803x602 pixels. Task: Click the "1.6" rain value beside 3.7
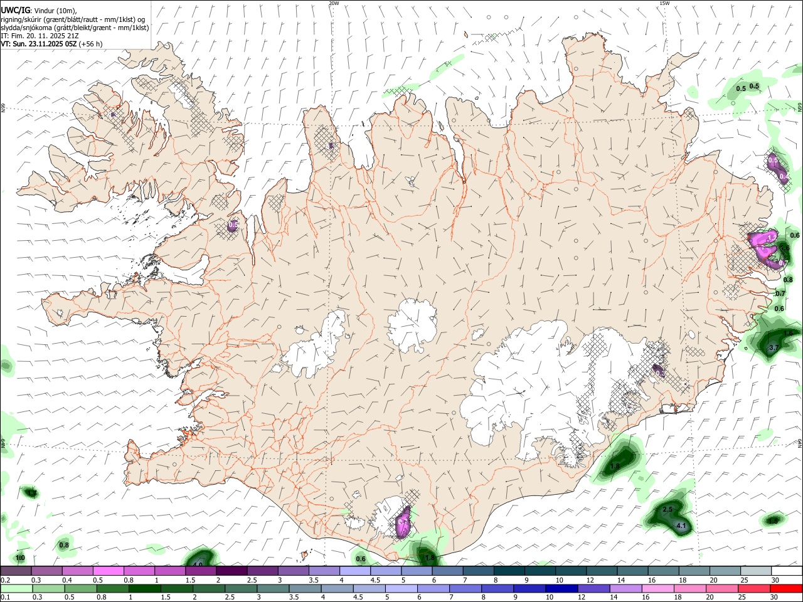pyautogui.click(x=789, y=333)
